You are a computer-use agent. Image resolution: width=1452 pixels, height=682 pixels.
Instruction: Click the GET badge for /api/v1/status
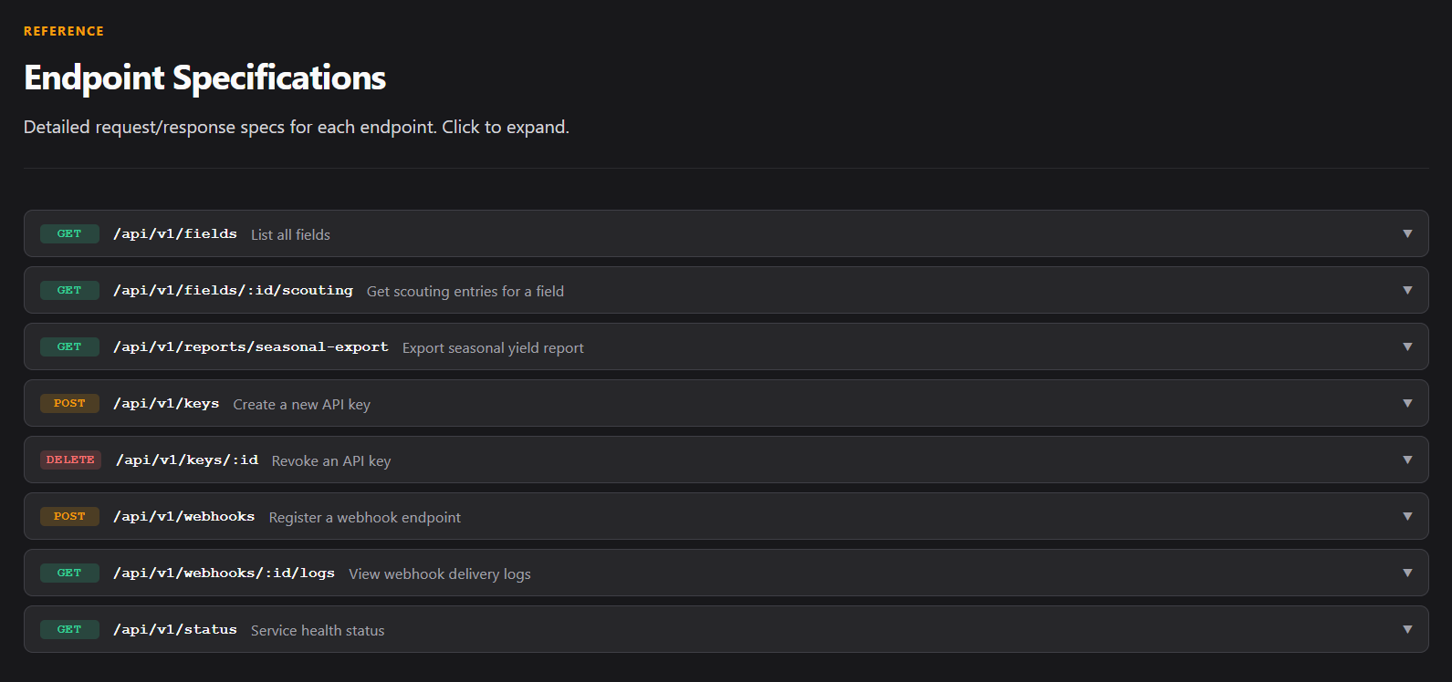[69, 630]
